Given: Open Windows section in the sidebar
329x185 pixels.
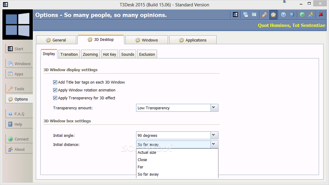Looking at the screenshot, I should 19,64.
